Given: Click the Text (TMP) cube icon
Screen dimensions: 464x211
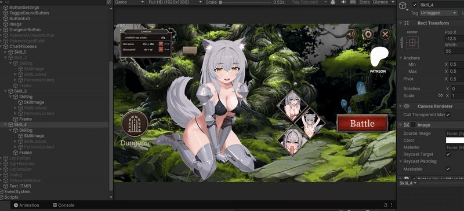Looking at the screenshot, I should (6, 186).
